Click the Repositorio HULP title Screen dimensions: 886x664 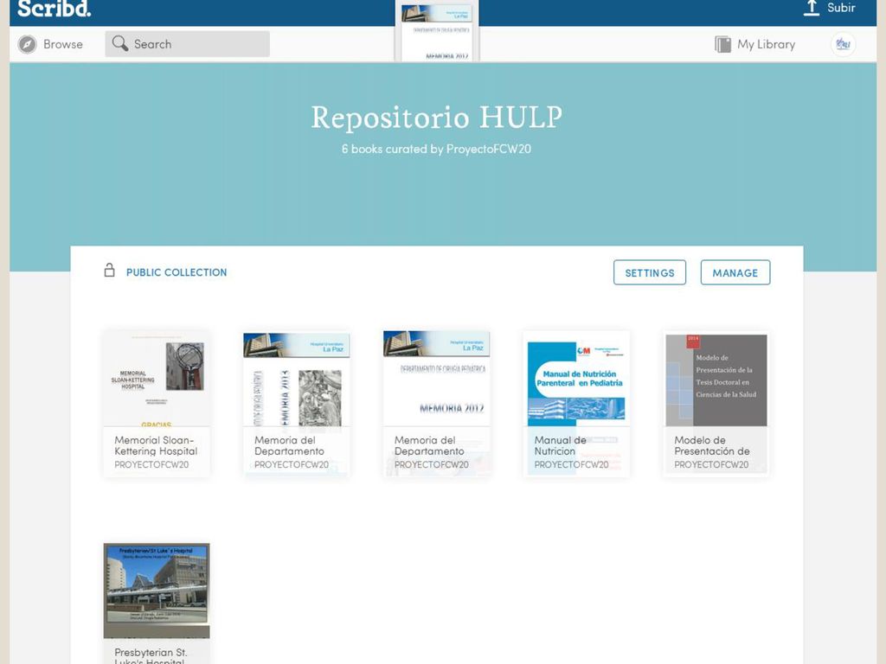click(437, 118)
